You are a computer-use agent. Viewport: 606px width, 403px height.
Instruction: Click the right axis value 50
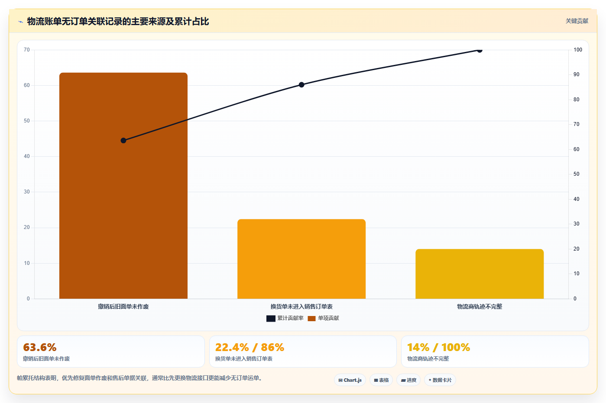577,174
